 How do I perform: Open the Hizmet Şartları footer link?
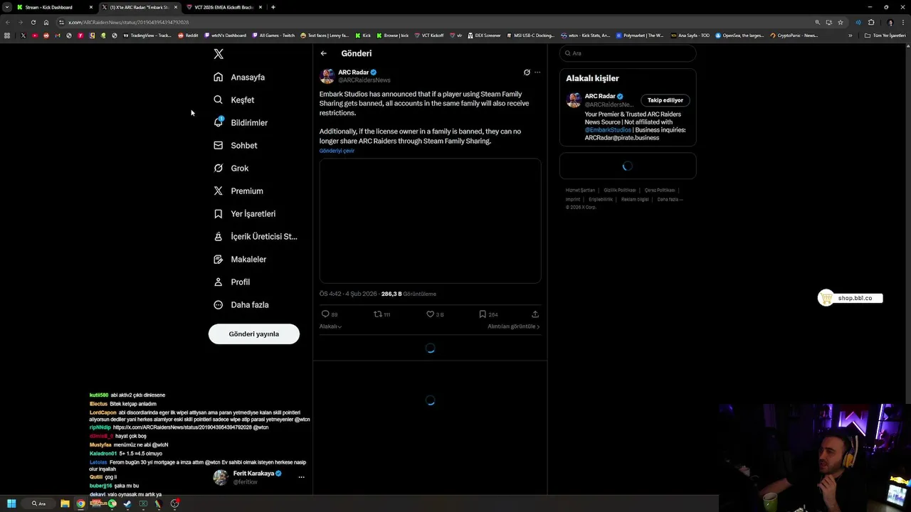coord(580,190)
